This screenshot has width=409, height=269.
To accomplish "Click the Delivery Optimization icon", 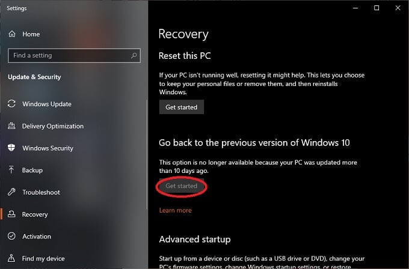I will click(x=12, y=126).
